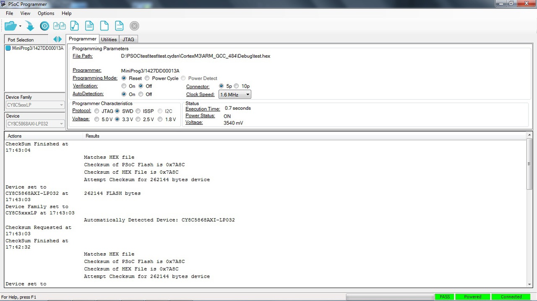This screenshot has width=537, height=301.
Task: Switch to the Programmer tab
Action: point(83,39)
